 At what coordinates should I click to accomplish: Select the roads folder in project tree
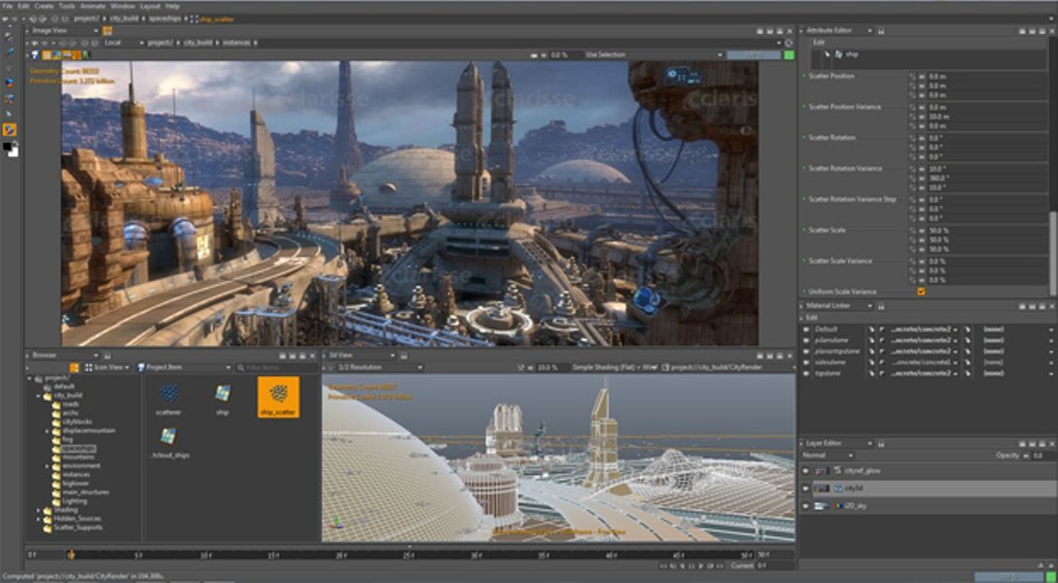(68, 403)
